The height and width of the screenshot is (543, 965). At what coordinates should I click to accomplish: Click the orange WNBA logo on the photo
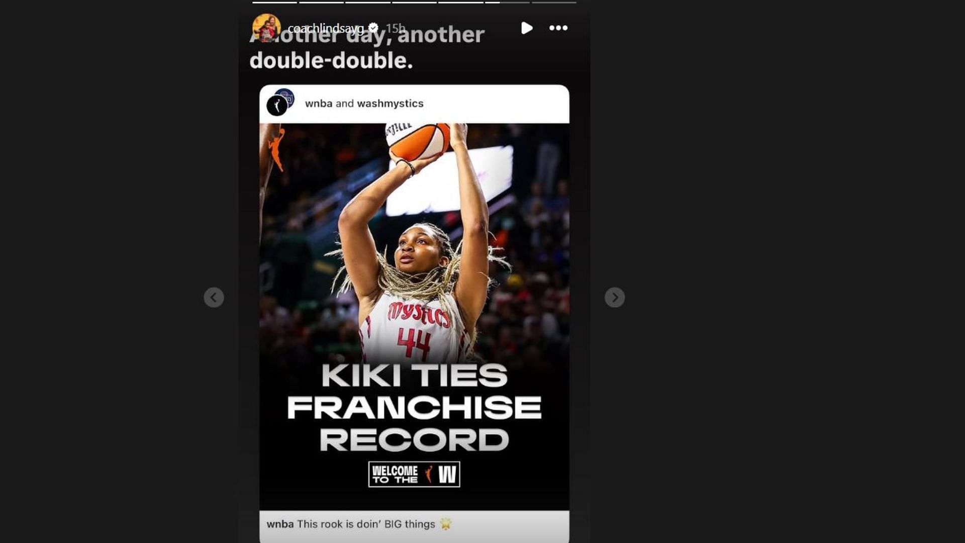tap(276, 149)
